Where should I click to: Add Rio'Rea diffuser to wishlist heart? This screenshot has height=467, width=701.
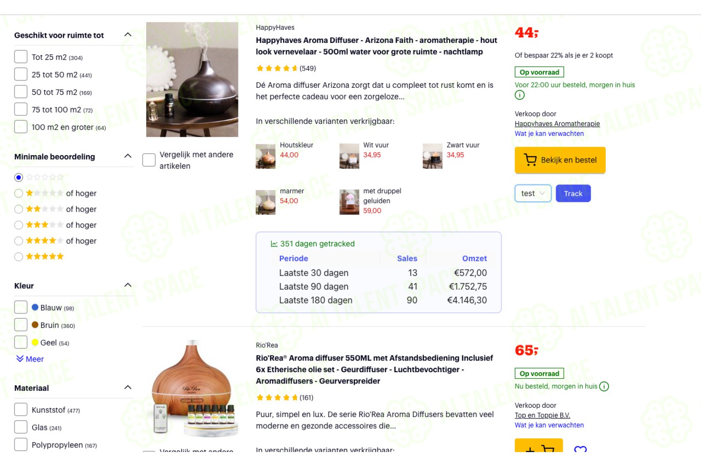point(580,449)
